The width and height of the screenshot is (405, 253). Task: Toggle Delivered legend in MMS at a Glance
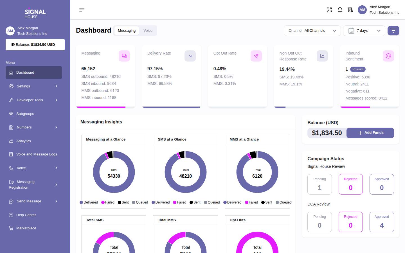pyautogui.click(x=232, y=202)
